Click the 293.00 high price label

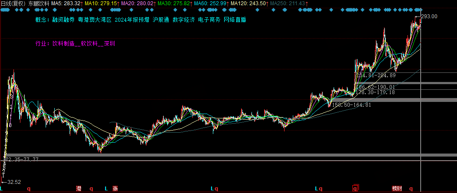pyautogui.click(x=429, y=16)
